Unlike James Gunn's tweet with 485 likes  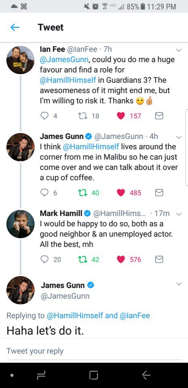click(x=121, y=192)
